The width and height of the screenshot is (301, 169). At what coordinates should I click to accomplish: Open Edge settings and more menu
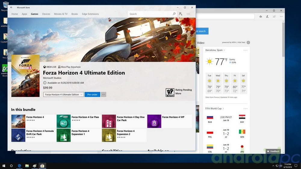coord(281,17)
